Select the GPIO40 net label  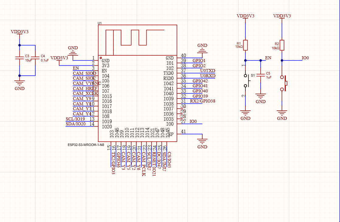(200, 91)
